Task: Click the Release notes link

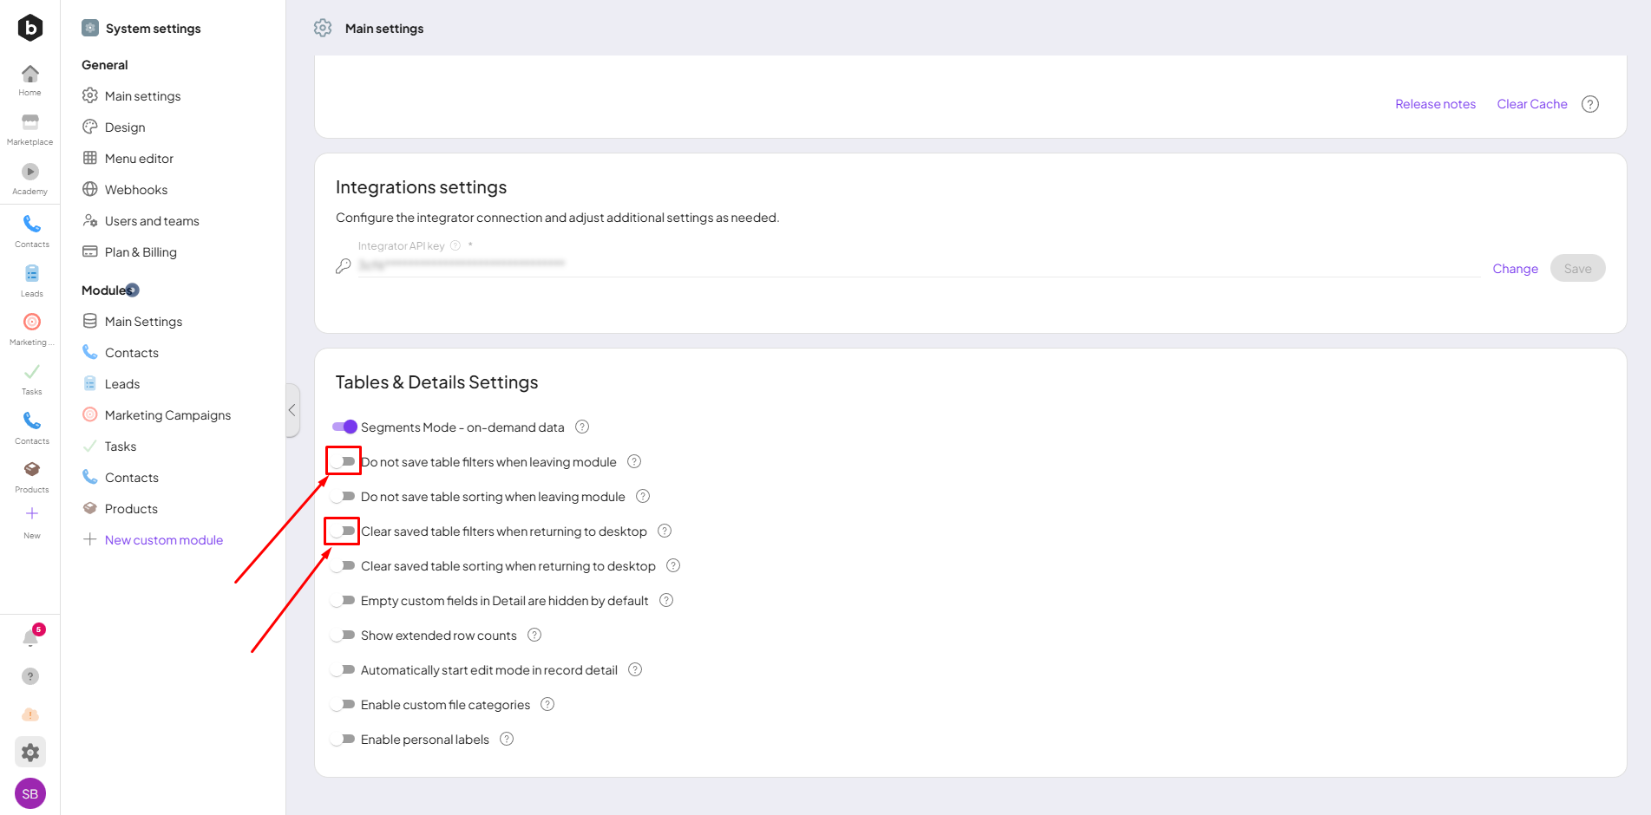Action: click(x=1435, y=104)
